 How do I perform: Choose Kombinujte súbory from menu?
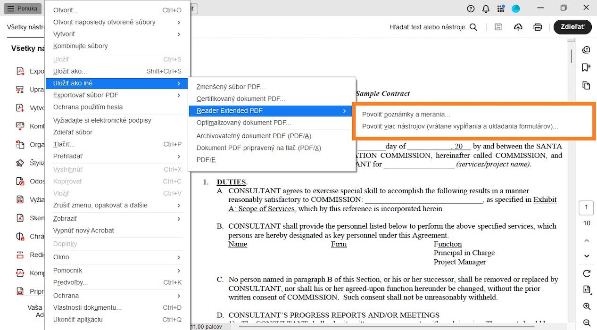point(117,46)
